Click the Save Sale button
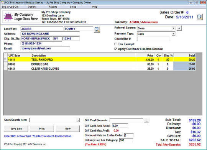The width and height of the screenshot is (207, 150). point(16,129)
